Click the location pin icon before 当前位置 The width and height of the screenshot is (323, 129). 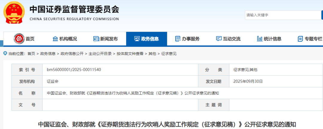pos(5,54)
